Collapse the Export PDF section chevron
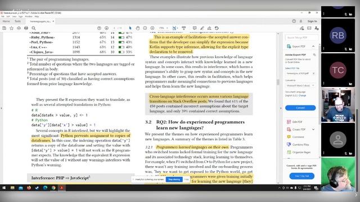Screen dimensions: 360x202 click(x=313, y=46)
